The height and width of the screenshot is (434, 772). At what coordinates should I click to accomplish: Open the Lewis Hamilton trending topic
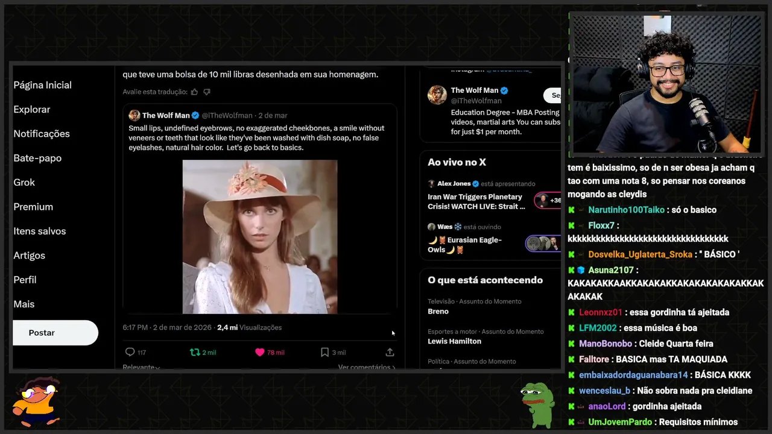(x=454, y=341)
